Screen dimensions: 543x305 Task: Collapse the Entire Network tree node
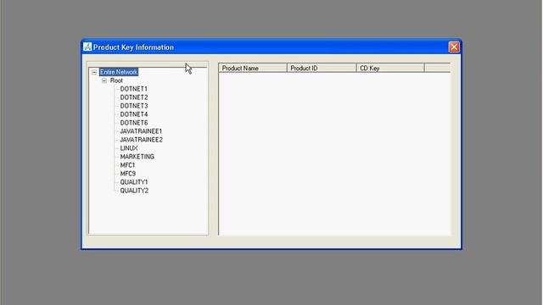tap(94, 72)
